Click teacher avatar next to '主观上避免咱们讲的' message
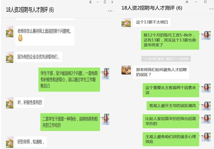 [x=206, y=137]
